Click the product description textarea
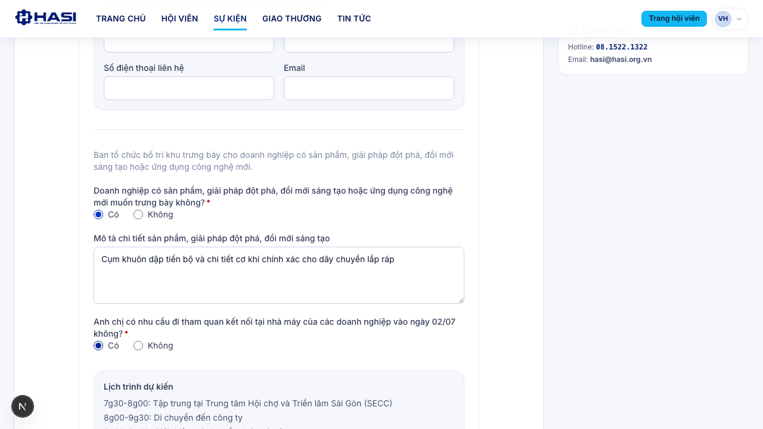 click(x=279, y=275)
